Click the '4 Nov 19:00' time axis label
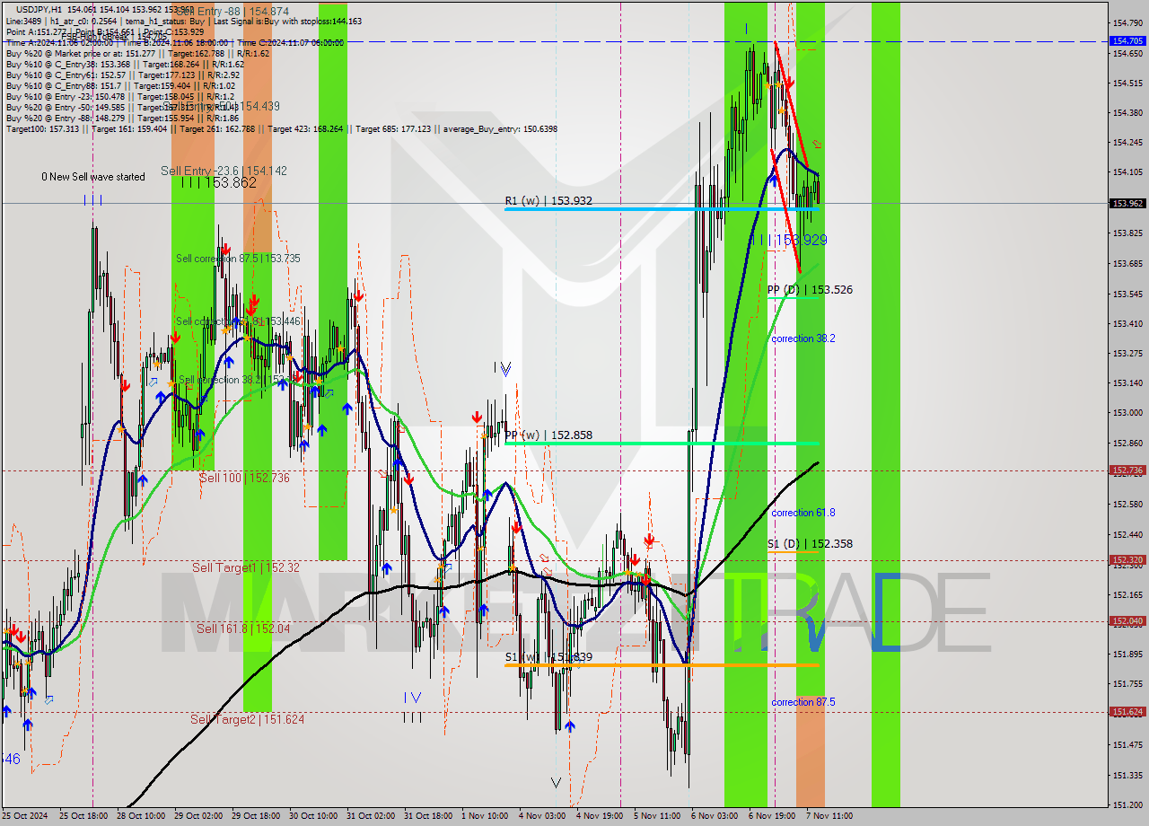 pyautogui.click(x=599, y=816)
